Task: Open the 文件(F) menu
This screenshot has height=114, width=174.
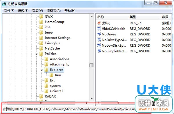Action: [9, 11]
